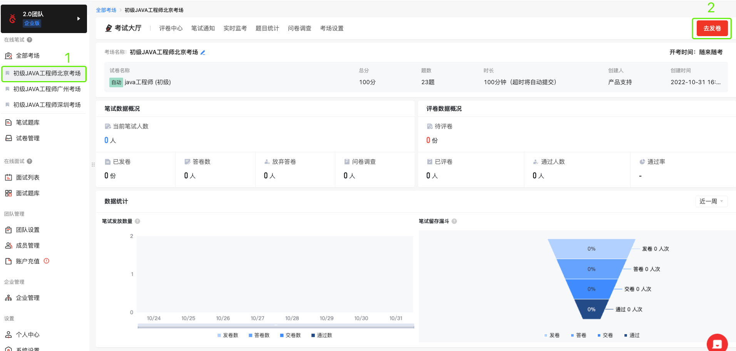Screen dimensions: 736x351
Task: Switch to 考场设置 tab
Action: pos(332,28)
